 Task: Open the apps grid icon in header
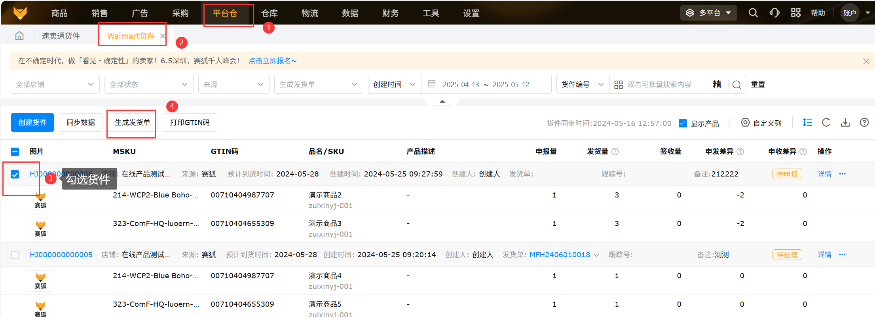[x=795, y=13]
